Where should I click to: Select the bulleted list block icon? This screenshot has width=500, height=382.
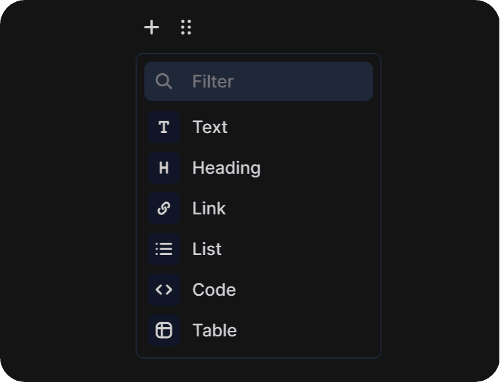point(164,249)
